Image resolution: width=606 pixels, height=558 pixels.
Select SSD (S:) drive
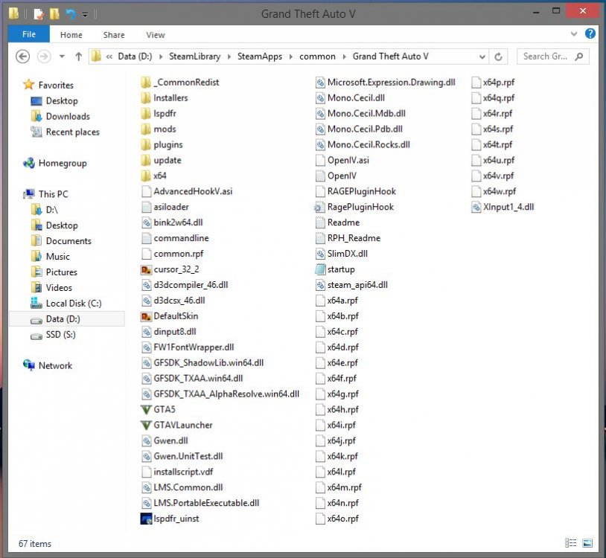(61, 334)
